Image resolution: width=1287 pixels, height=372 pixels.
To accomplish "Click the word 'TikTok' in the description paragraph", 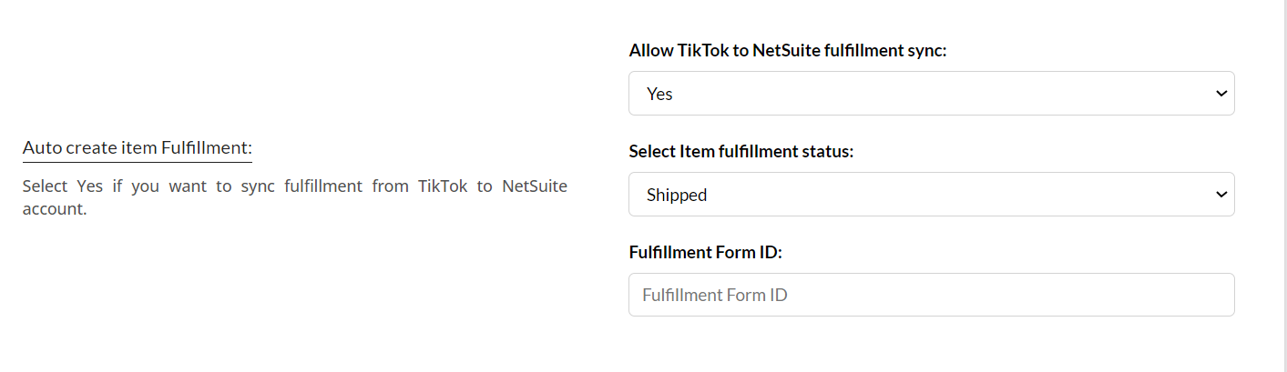I will point(442,186).
